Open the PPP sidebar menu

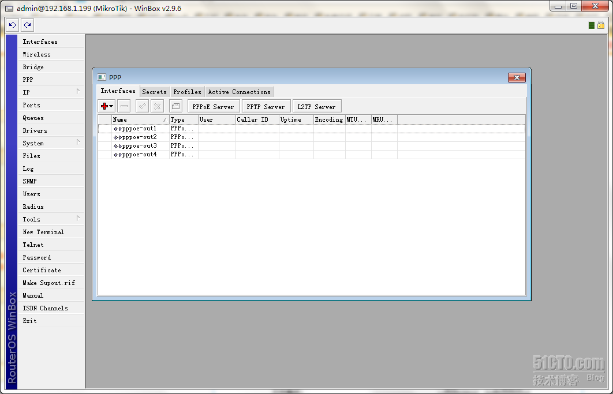click(51, 80)
